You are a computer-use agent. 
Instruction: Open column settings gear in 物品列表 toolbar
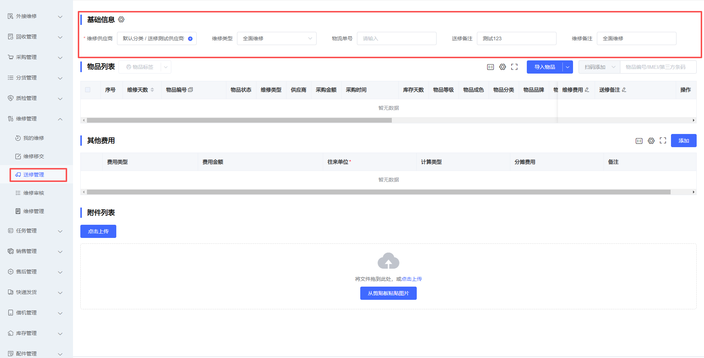pyautogui.click(x=503, y=67)
